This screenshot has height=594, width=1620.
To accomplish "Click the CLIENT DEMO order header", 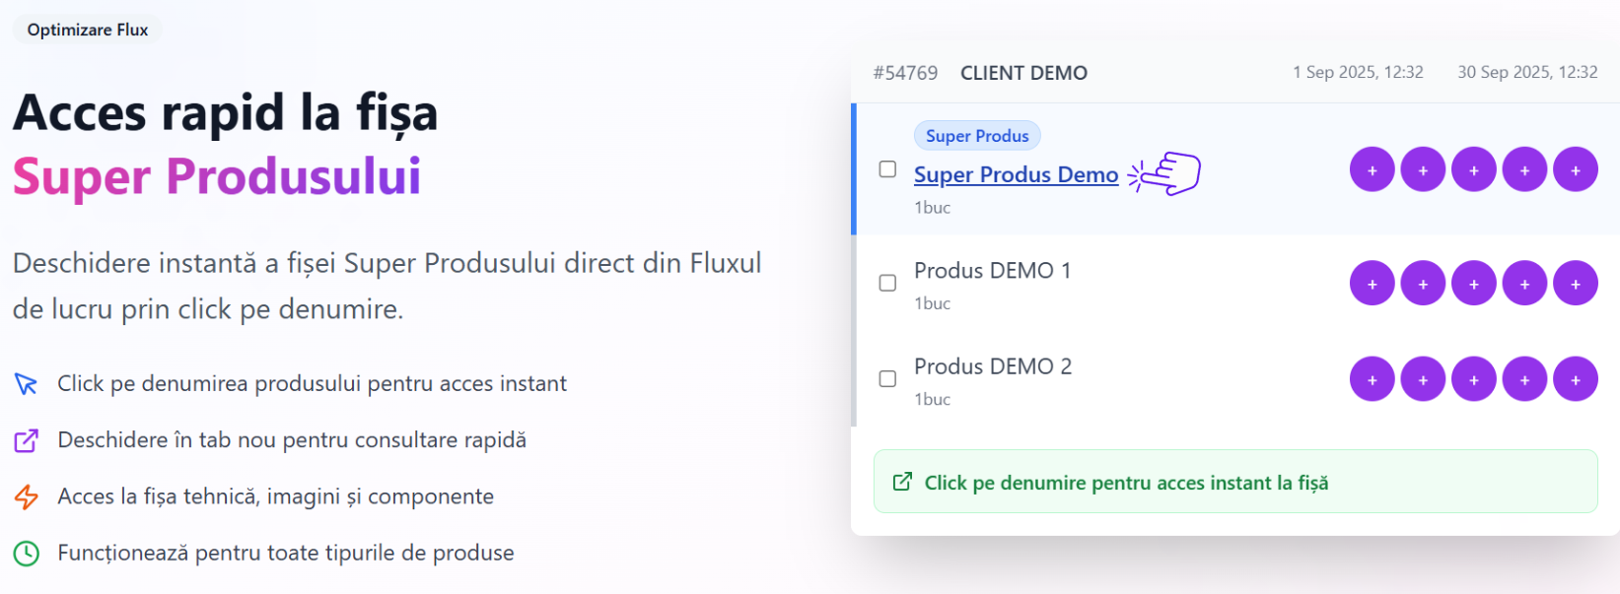I will click(x=1023, y=73).
